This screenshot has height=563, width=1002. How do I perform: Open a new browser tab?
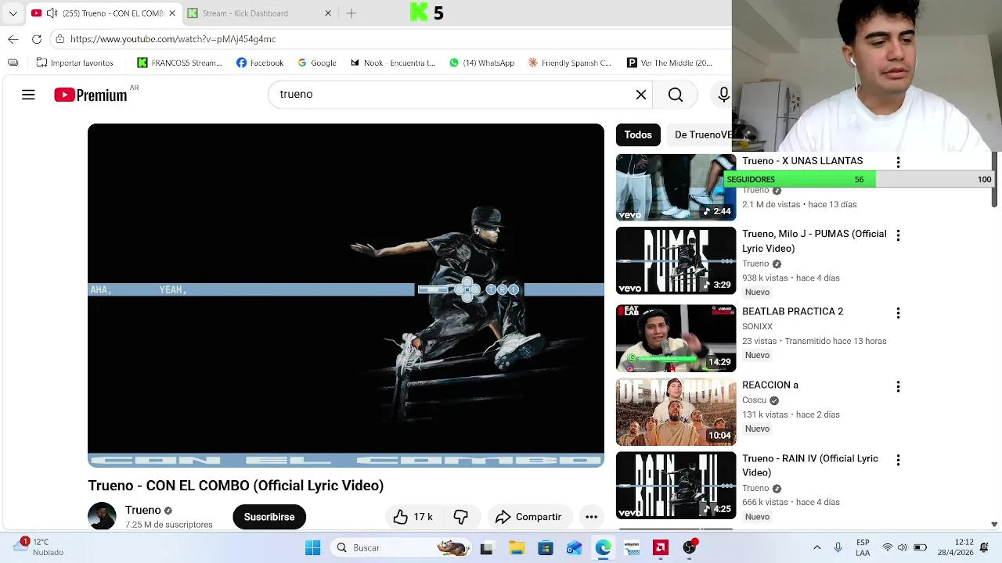pyautogui.click(x=351, y=13)
